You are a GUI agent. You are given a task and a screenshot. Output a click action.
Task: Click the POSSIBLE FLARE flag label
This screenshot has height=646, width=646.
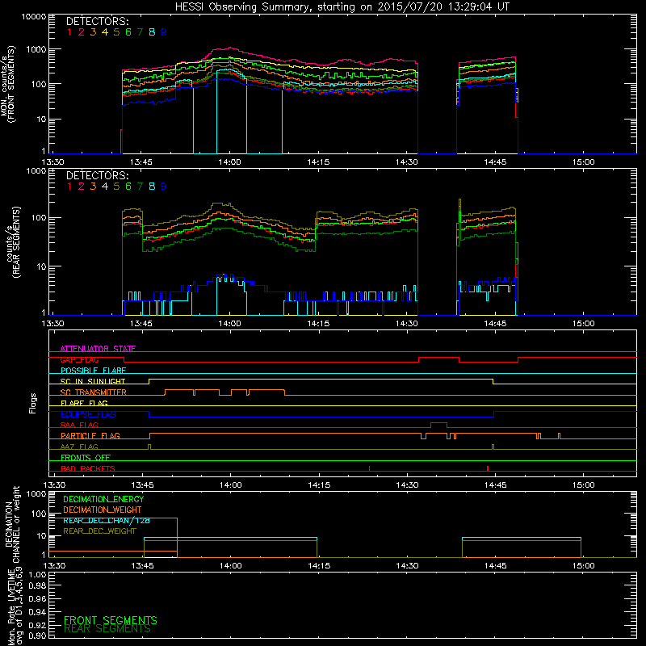click(x=93, y=371)
